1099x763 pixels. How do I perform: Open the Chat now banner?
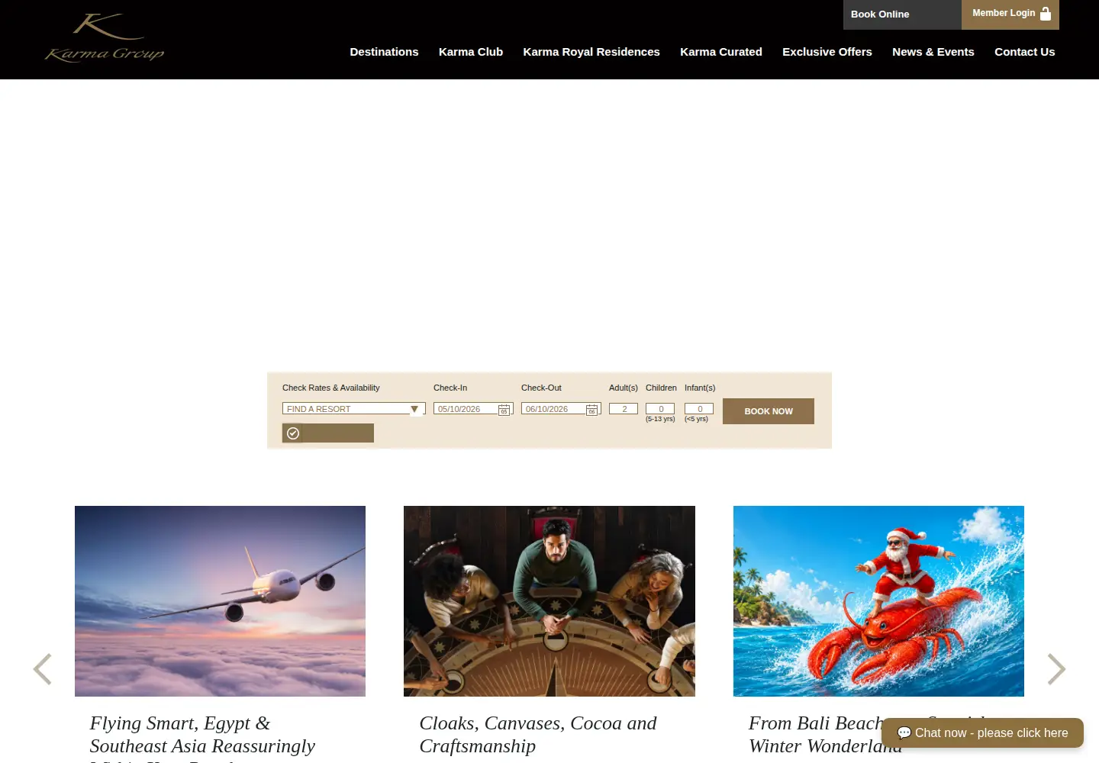tap(983, 732)
